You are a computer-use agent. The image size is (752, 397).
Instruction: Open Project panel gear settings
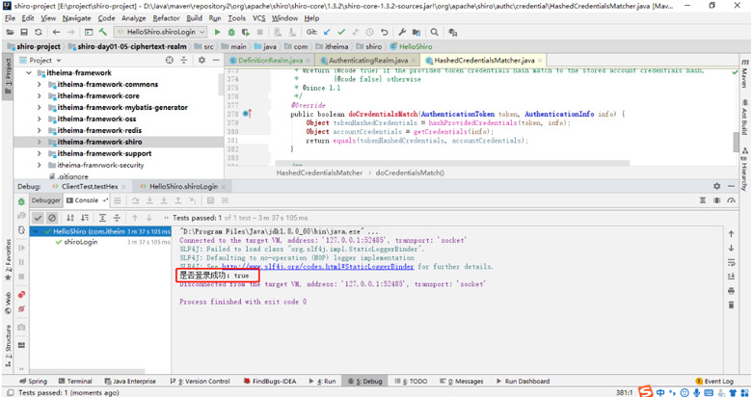click(201, 60)
